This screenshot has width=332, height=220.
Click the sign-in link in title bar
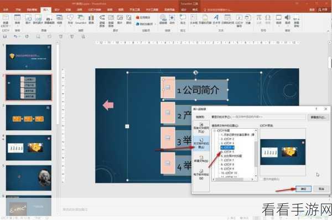(x=312, y=9)
